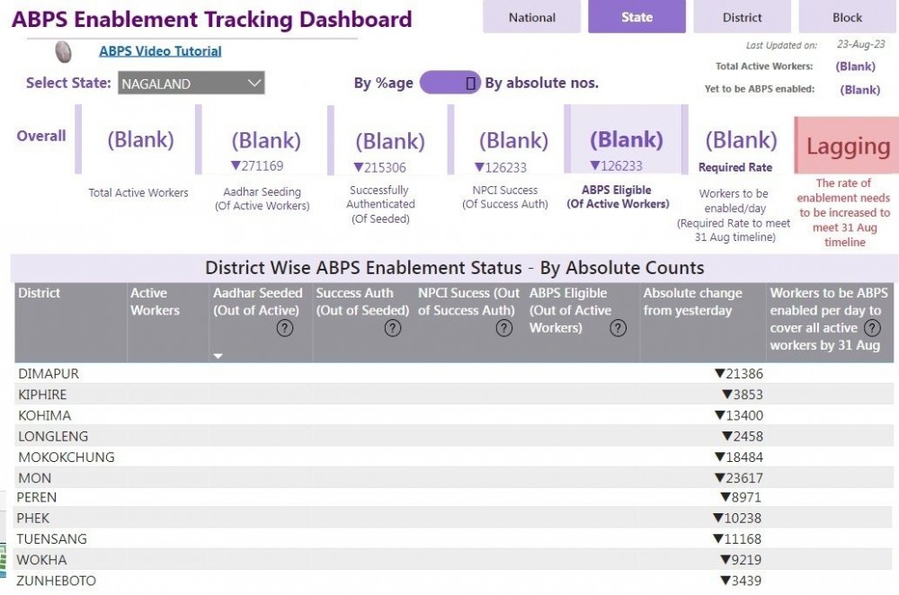Show help for Workers to be ABPS enabled column
The image size is (899, 595).
pos(872,328)
